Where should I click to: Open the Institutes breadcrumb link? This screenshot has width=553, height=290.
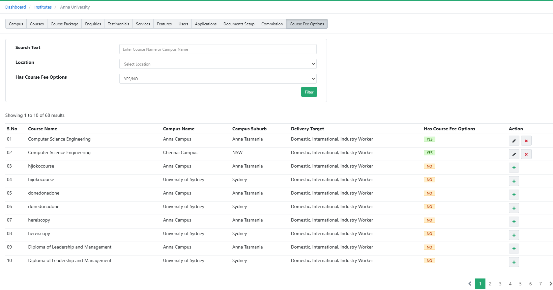pos(43,7)
